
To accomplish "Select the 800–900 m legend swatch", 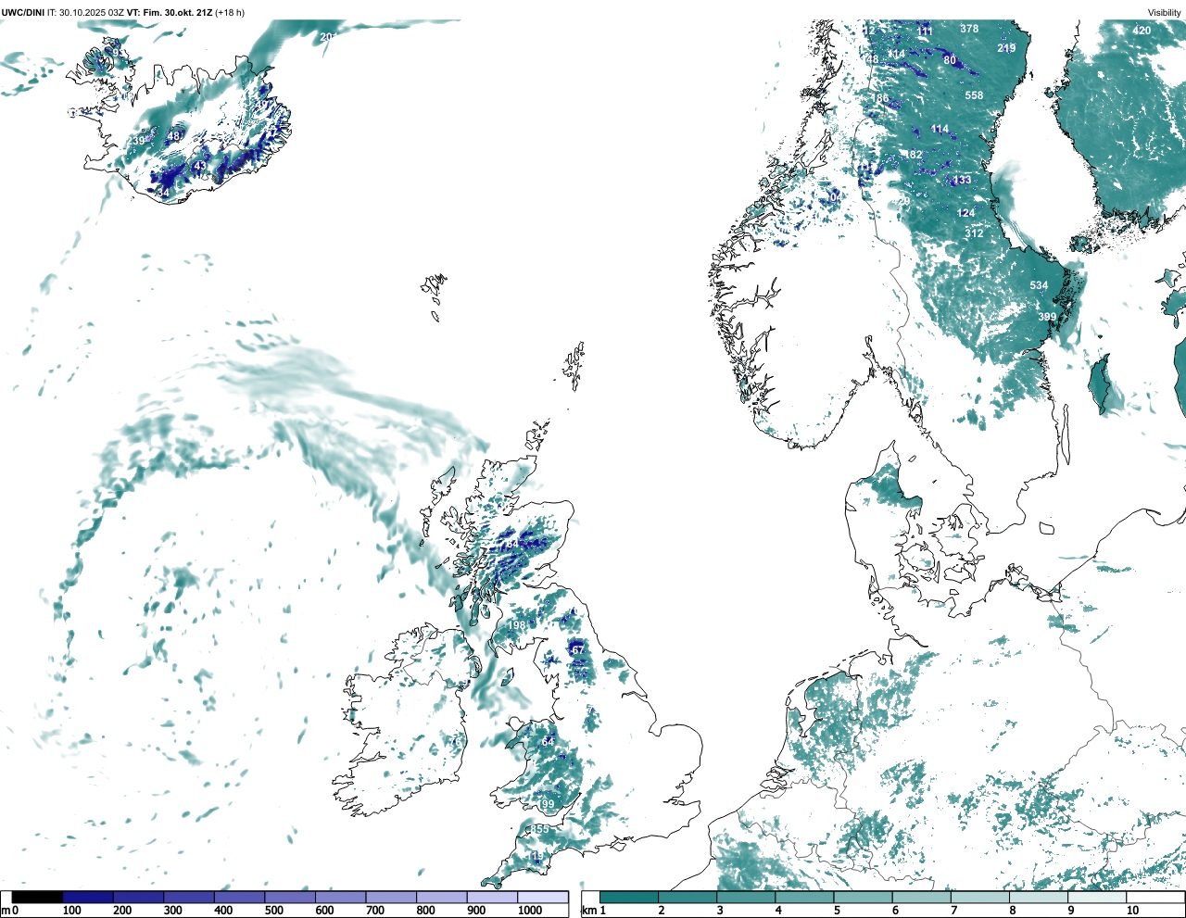I will pos(442,897).
